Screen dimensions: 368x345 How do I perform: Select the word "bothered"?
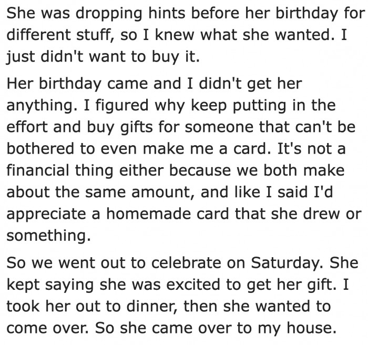(40, 149)
